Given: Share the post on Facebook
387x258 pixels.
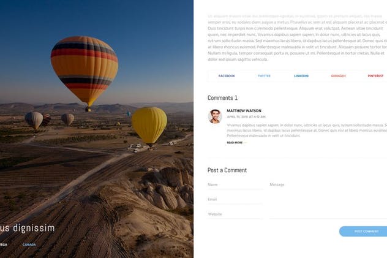Looking at the screenshot, I should coord(227,76).
